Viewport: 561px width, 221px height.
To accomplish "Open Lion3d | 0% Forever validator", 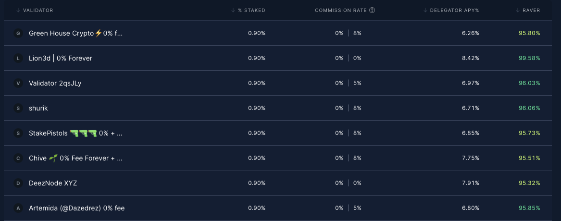I will [x=61, y=58].
